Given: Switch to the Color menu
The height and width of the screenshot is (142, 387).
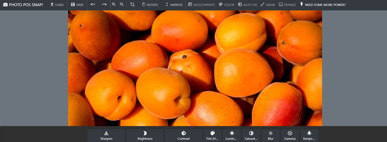Looking at the screenshot, I should coord(226,5).
